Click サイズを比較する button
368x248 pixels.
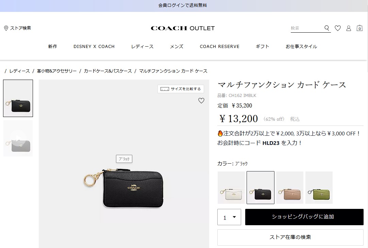[x=181, y=89]
